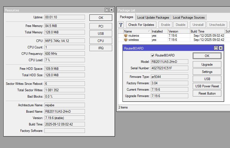
Task: Click the CPU button in Resources
Action: (x=101, y=41)
